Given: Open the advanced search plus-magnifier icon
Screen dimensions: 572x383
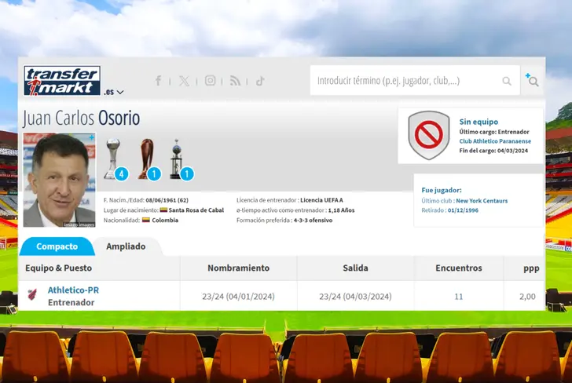Looking at the screenshot, I should pos(532,80).
